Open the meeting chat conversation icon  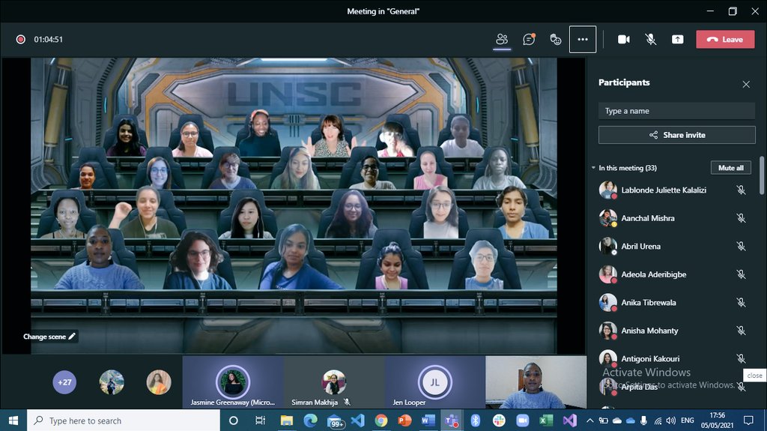point(529,39)
